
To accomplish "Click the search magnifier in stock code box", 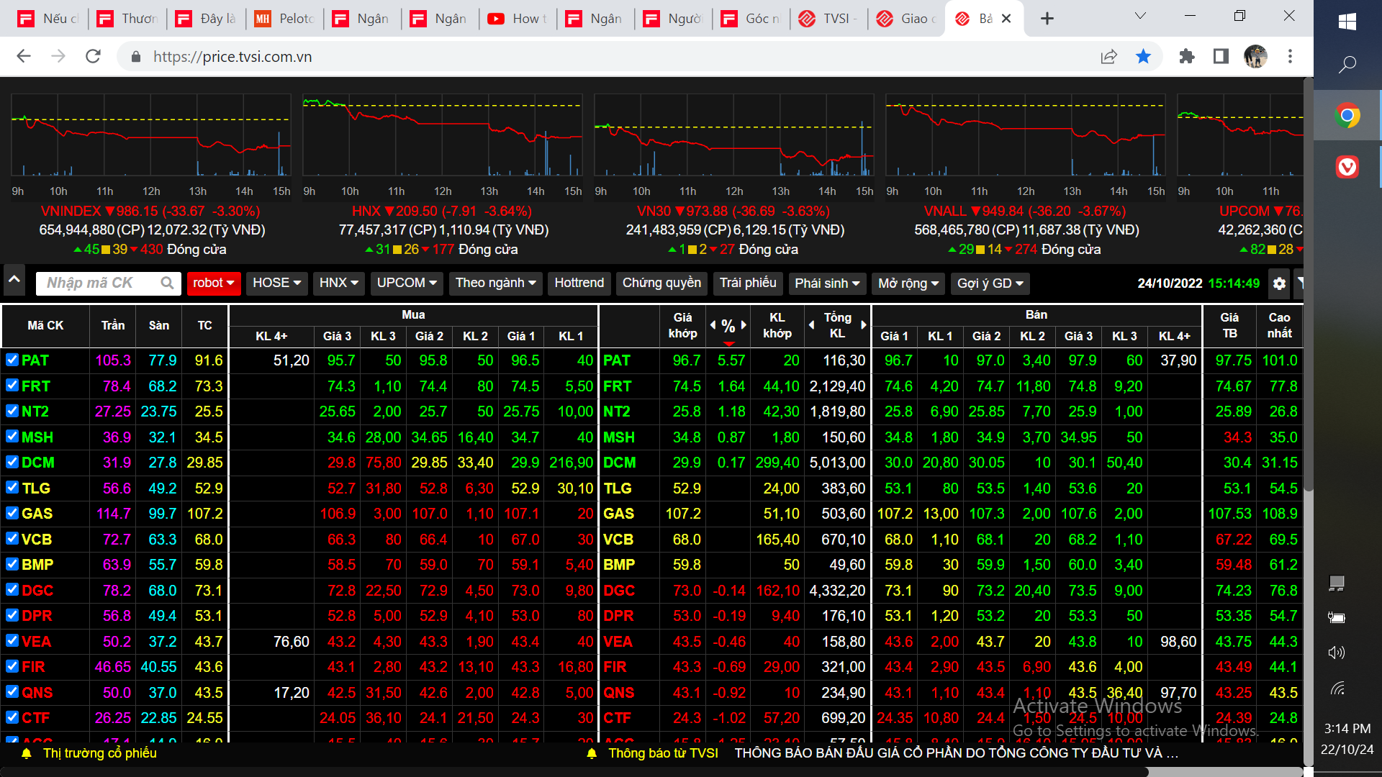I will [167, 283].
